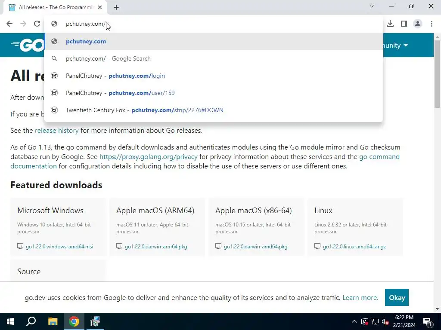This screenshot has width=441, height=330.
Task: Download go1.22.0.windows-amd64.msi
Action: (x=59, y=247)
